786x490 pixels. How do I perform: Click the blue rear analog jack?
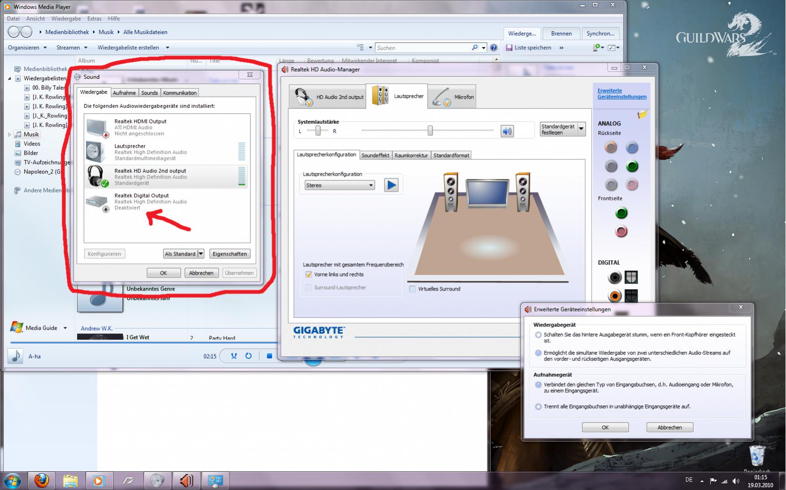click(632, 148)
